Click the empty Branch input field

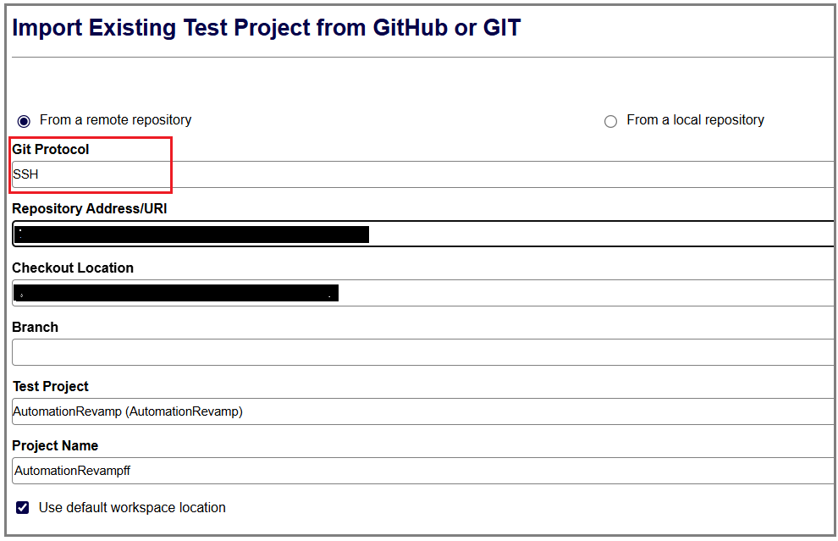tap(423, 352)
